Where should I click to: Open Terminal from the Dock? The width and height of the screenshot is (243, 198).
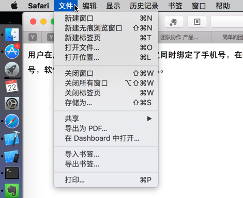[x=12, y=173]
